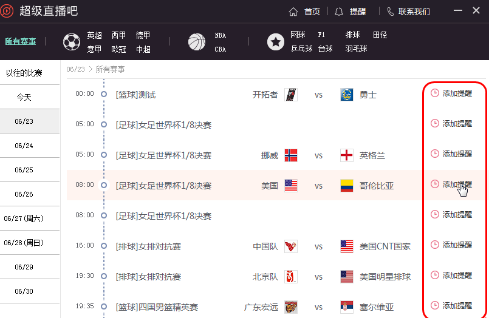Select the 06/25 date tab
This screenshot has width=489, height=318.
click(x=30, y=170)
